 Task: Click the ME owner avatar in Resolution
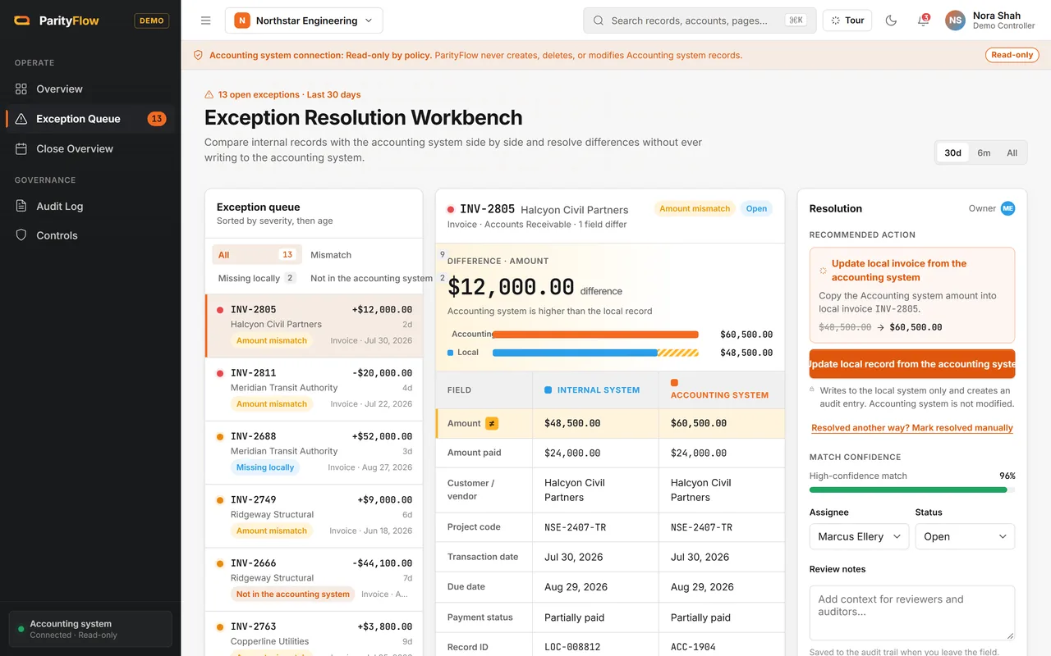[x=1007, y=208]
